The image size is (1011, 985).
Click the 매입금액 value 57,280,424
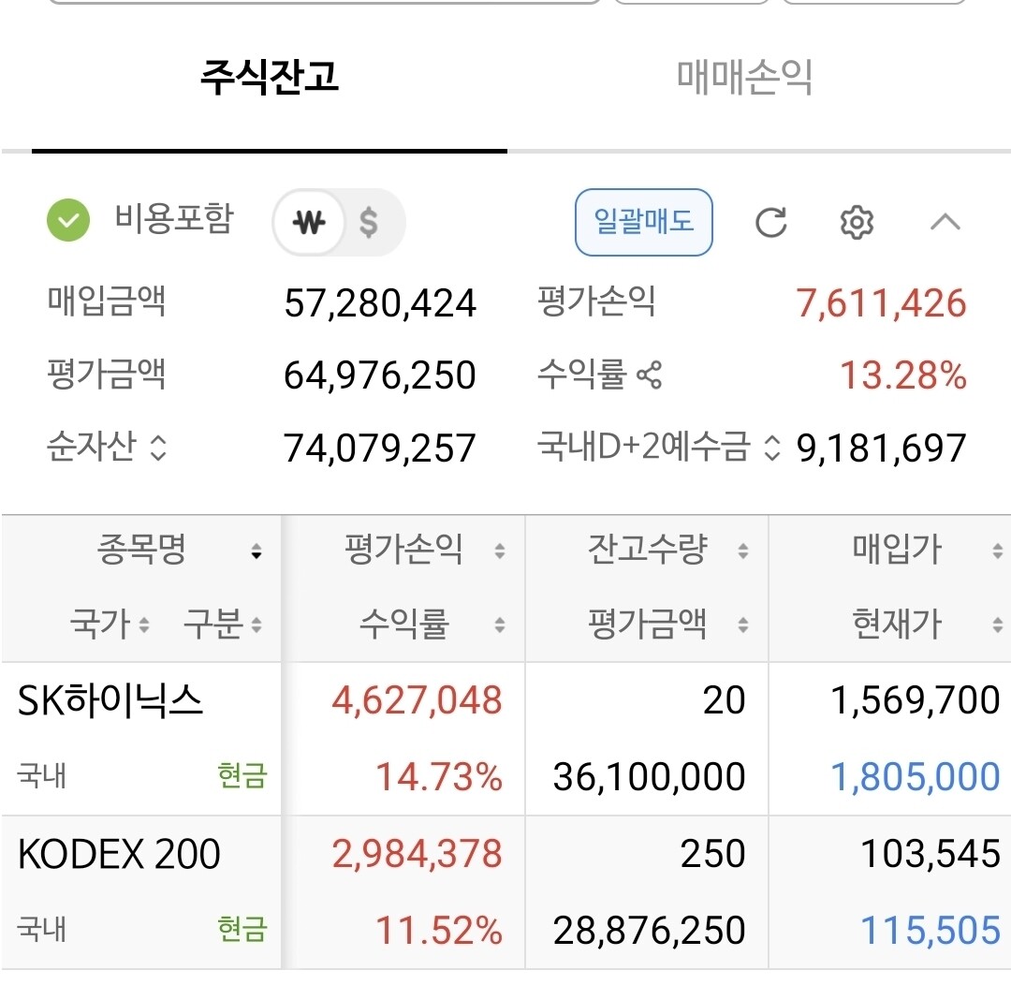[x=380, y=303]
